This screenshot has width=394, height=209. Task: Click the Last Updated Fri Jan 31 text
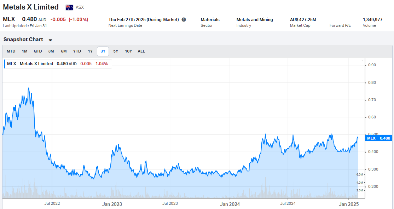click(x=25, y=26)
